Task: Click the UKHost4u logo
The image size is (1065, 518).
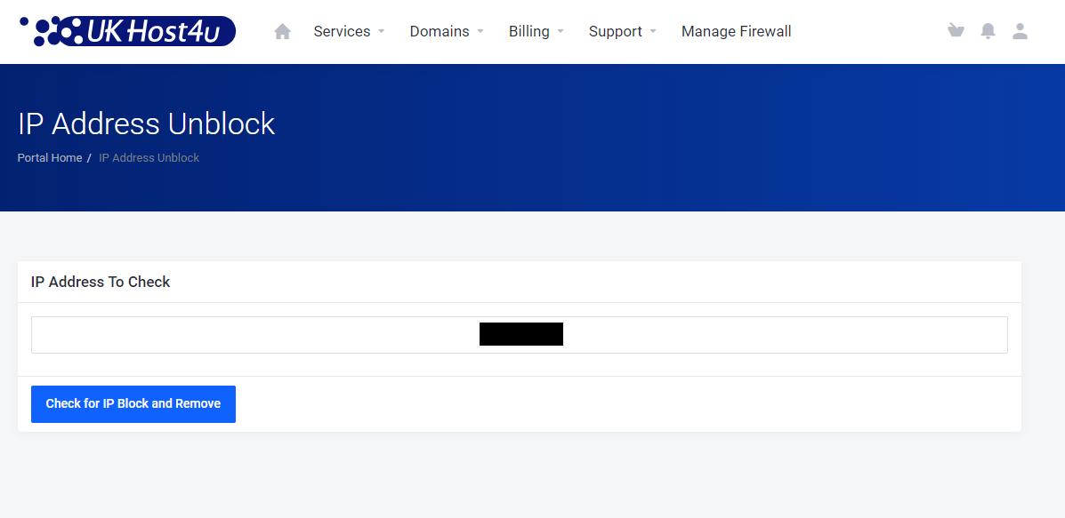Action: [x=127, y=30]
